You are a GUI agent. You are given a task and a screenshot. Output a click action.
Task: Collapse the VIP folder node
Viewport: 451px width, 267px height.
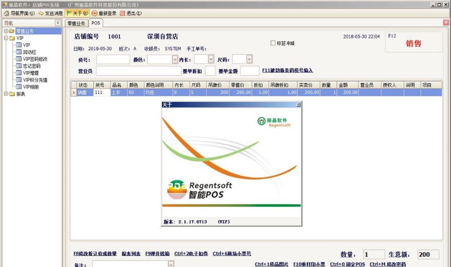(x=6, y=38)
